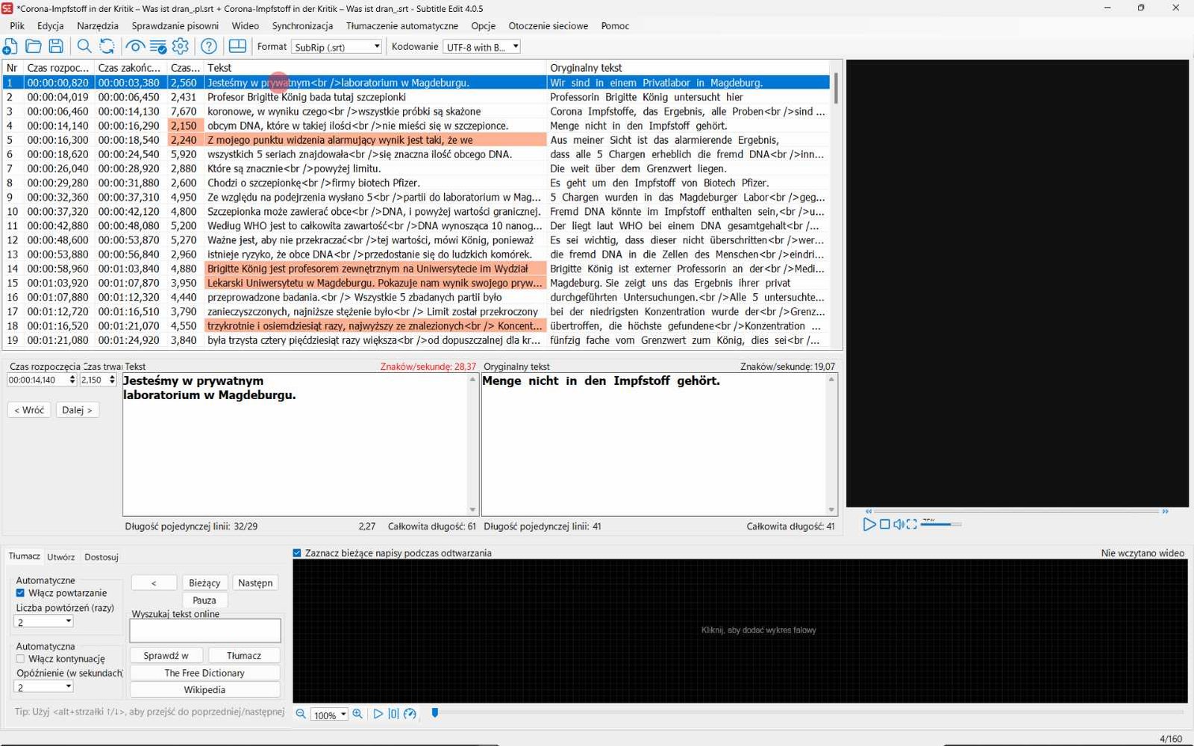Click the 'Wyszukaj tekst online' input field
The image size is (1194, 746).
point(205,630)
